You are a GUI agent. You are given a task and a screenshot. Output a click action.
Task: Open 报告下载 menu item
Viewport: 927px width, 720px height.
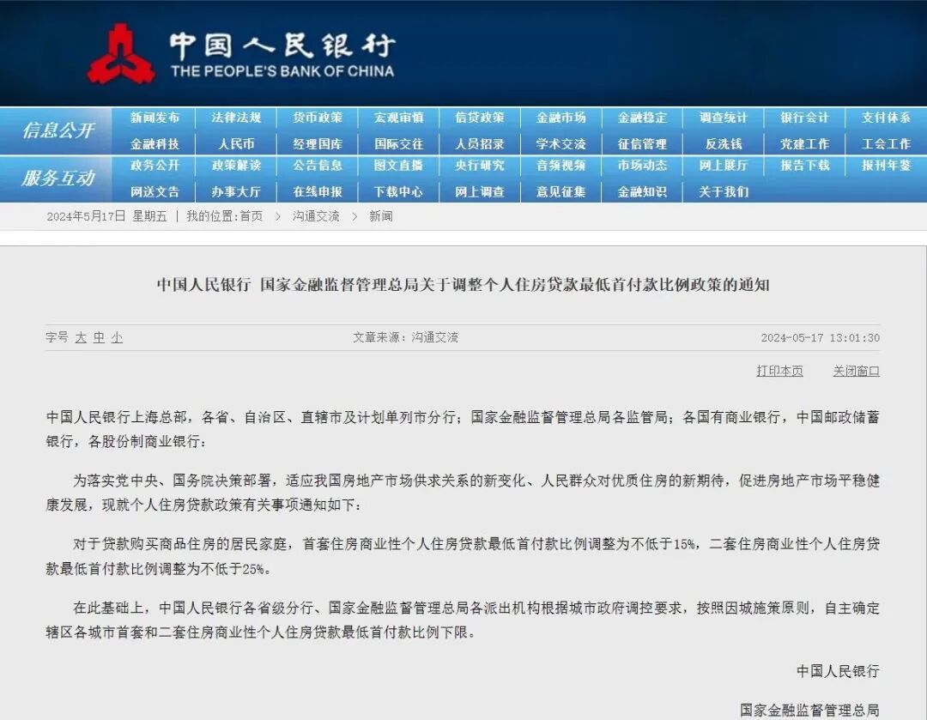[x=804, y=166]
